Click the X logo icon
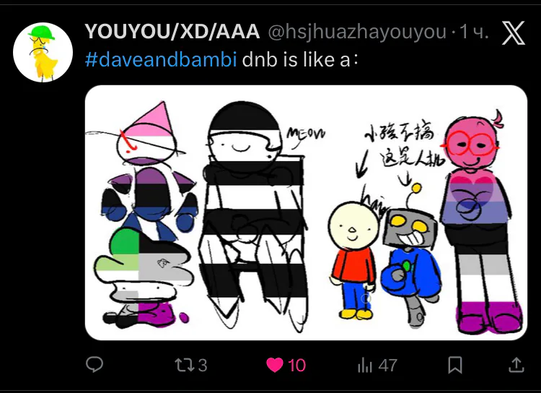 tap(514, 33)
